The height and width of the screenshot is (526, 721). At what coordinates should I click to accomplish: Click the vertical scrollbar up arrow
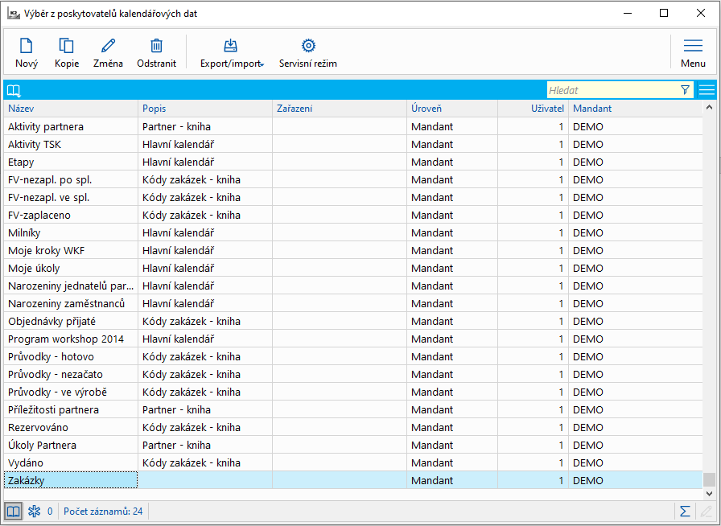coord(709,108)
